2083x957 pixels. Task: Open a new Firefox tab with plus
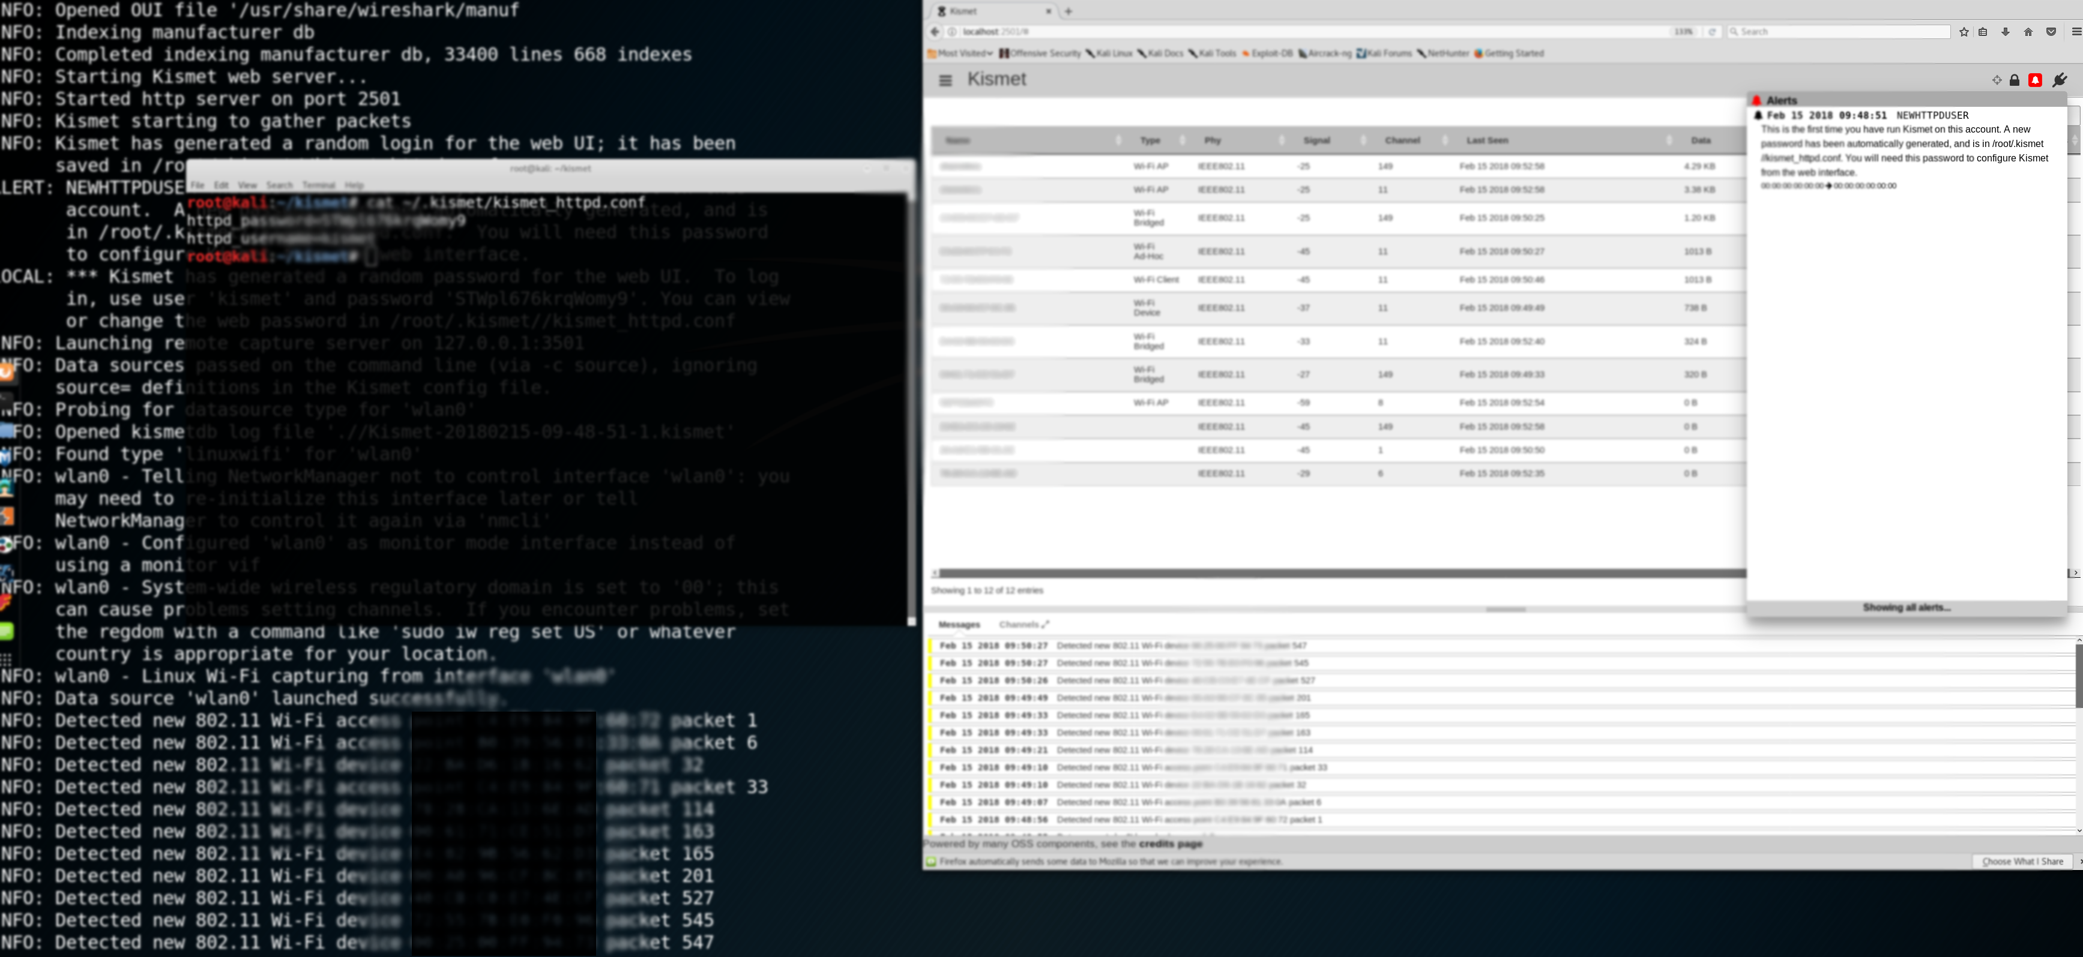pos(1068,11)
